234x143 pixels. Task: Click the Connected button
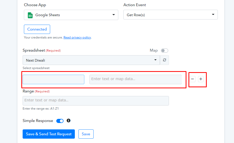(x=37, y=29)
